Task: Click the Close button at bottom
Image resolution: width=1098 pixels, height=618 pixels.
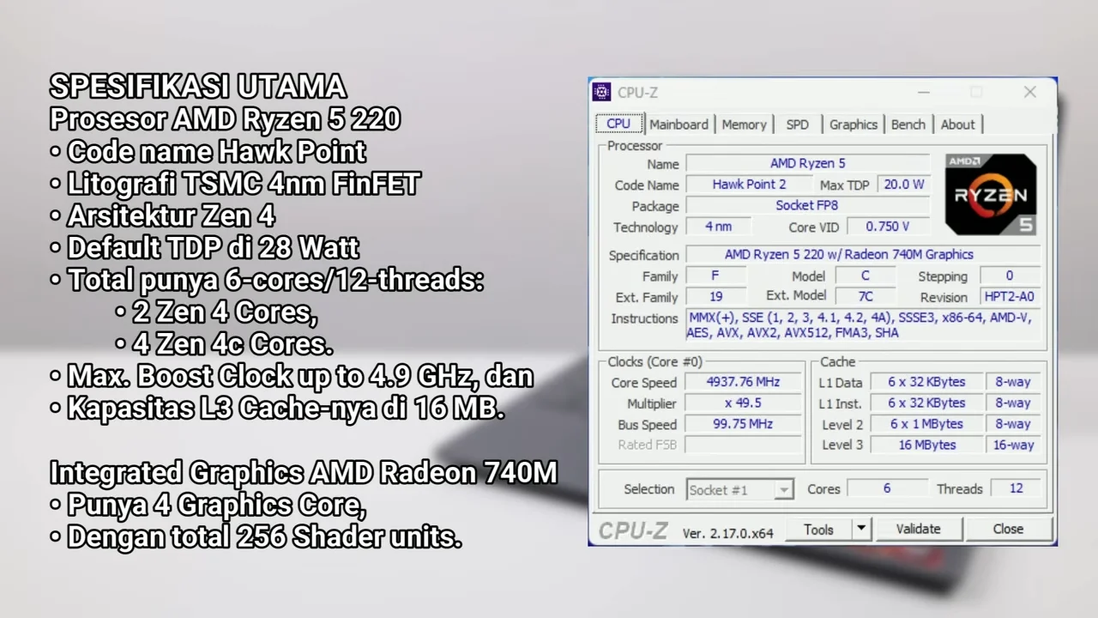Action: (x=1008, y=530)
